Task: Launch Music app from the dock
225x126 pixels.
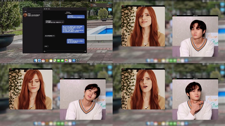Action: click(70, 61)
